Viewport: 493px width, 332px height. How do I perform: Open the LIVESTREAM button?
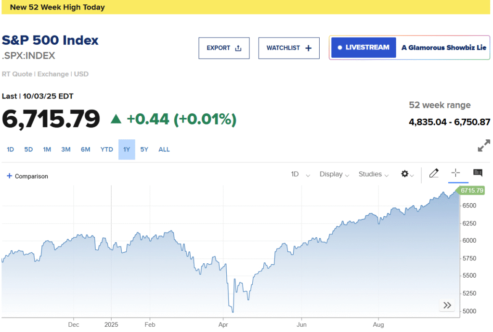pos(363,48)
